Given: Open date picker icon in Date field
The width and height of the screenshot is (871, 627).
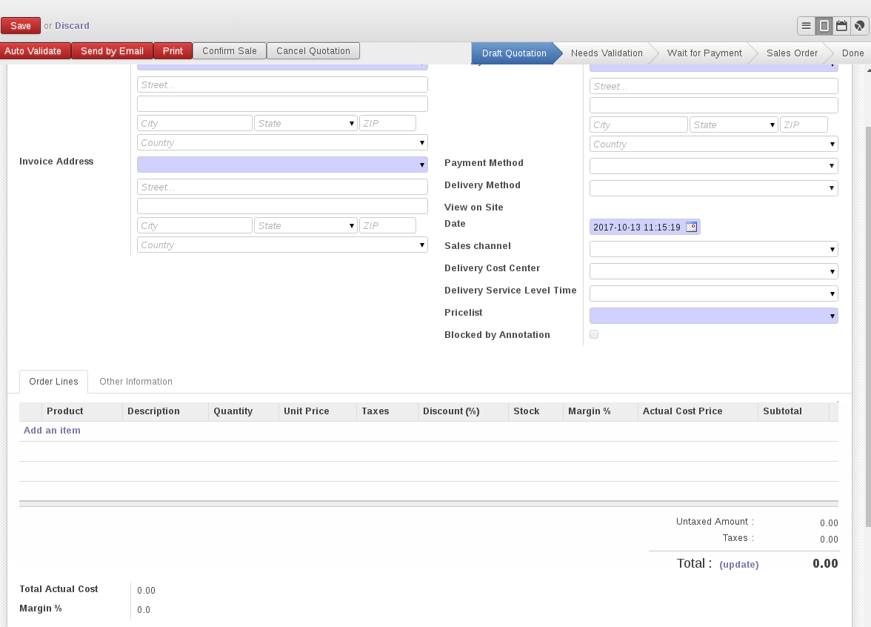Looking at the screenshot, I should point(691,228).
